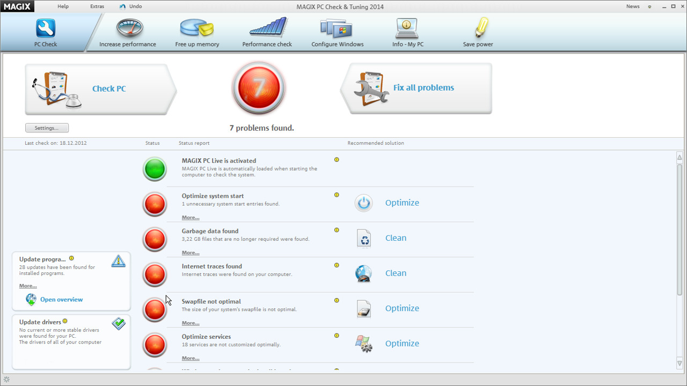Click red status light for Internet traces found
Screen dimensions: 687x386
click(155, 274)
